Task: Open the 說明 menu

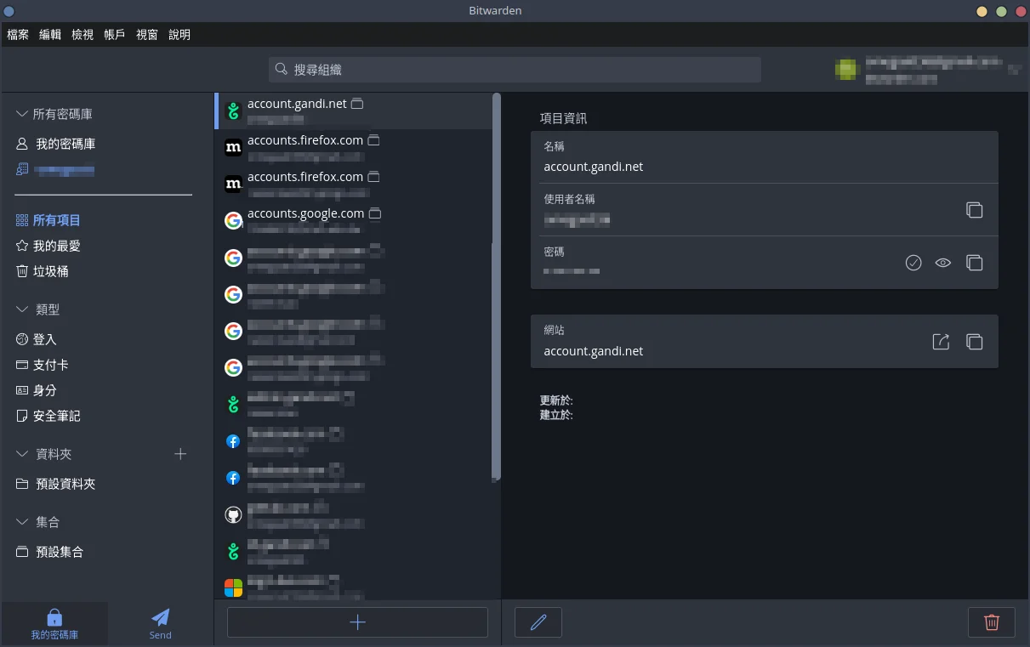Action: pos(179,35)
